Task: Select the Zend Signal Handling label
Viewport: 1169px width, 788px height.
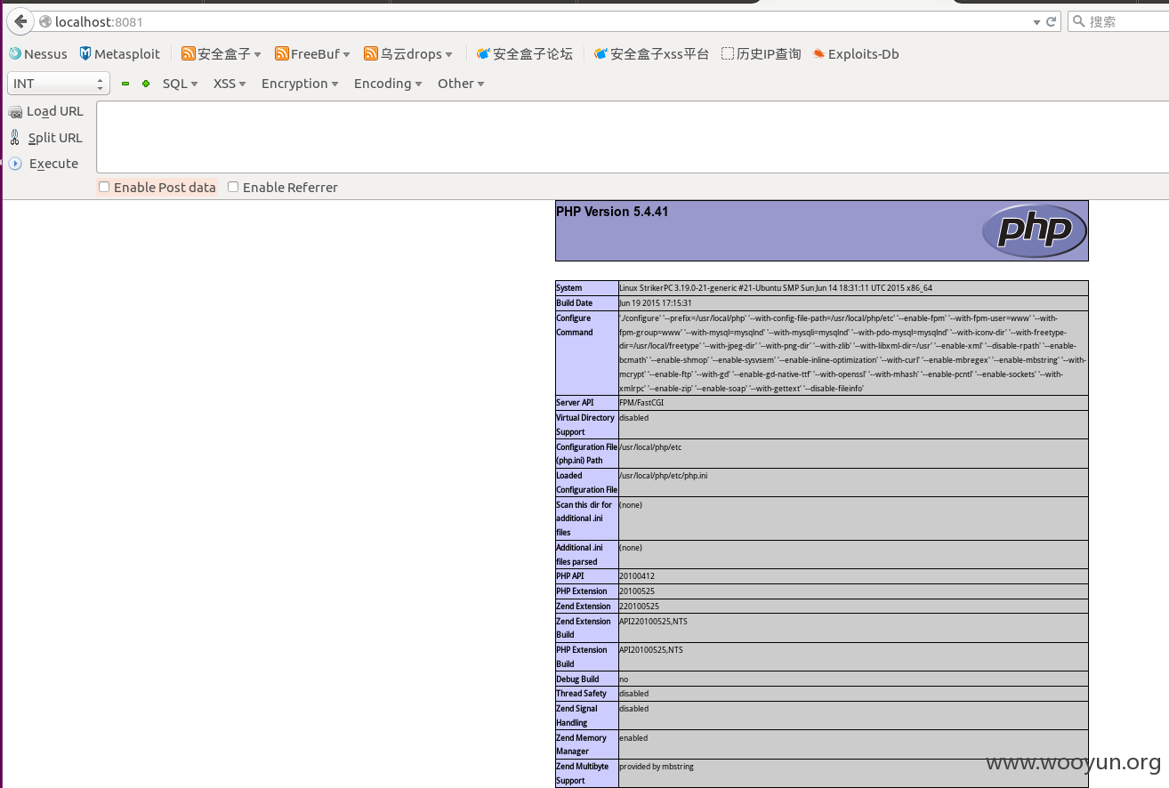Action: (x=576, y=716)
